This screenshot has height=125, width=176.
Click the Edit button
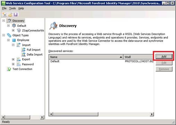[164, 63]
